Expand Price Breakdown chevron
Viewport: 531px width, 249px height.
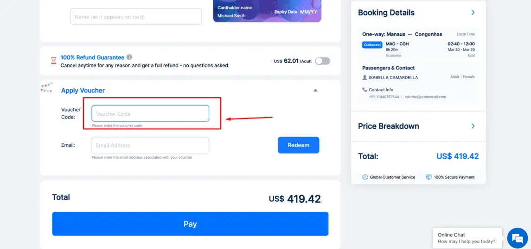point(473,126)
